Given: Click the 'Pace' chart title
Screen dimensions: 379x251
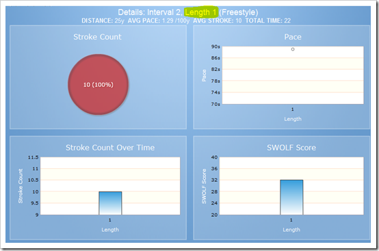Looking at the screenshot, I should [x=293, y=37].
